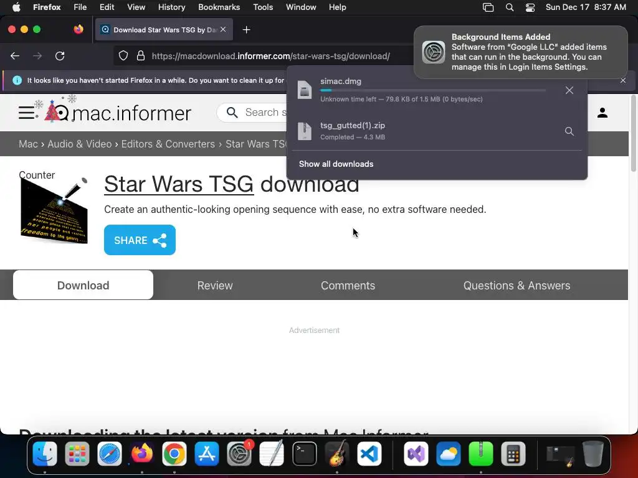
Task: Select the Download tab
Action: coord(83,285)
